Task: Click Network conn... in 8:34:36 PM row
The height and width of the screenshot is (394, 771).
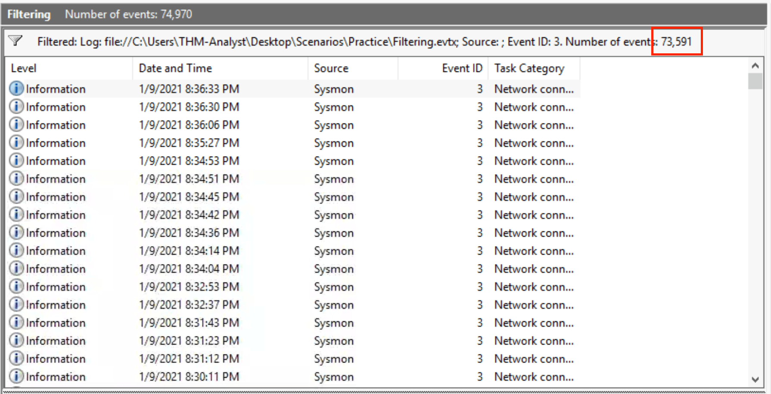Action: (534, 233)
